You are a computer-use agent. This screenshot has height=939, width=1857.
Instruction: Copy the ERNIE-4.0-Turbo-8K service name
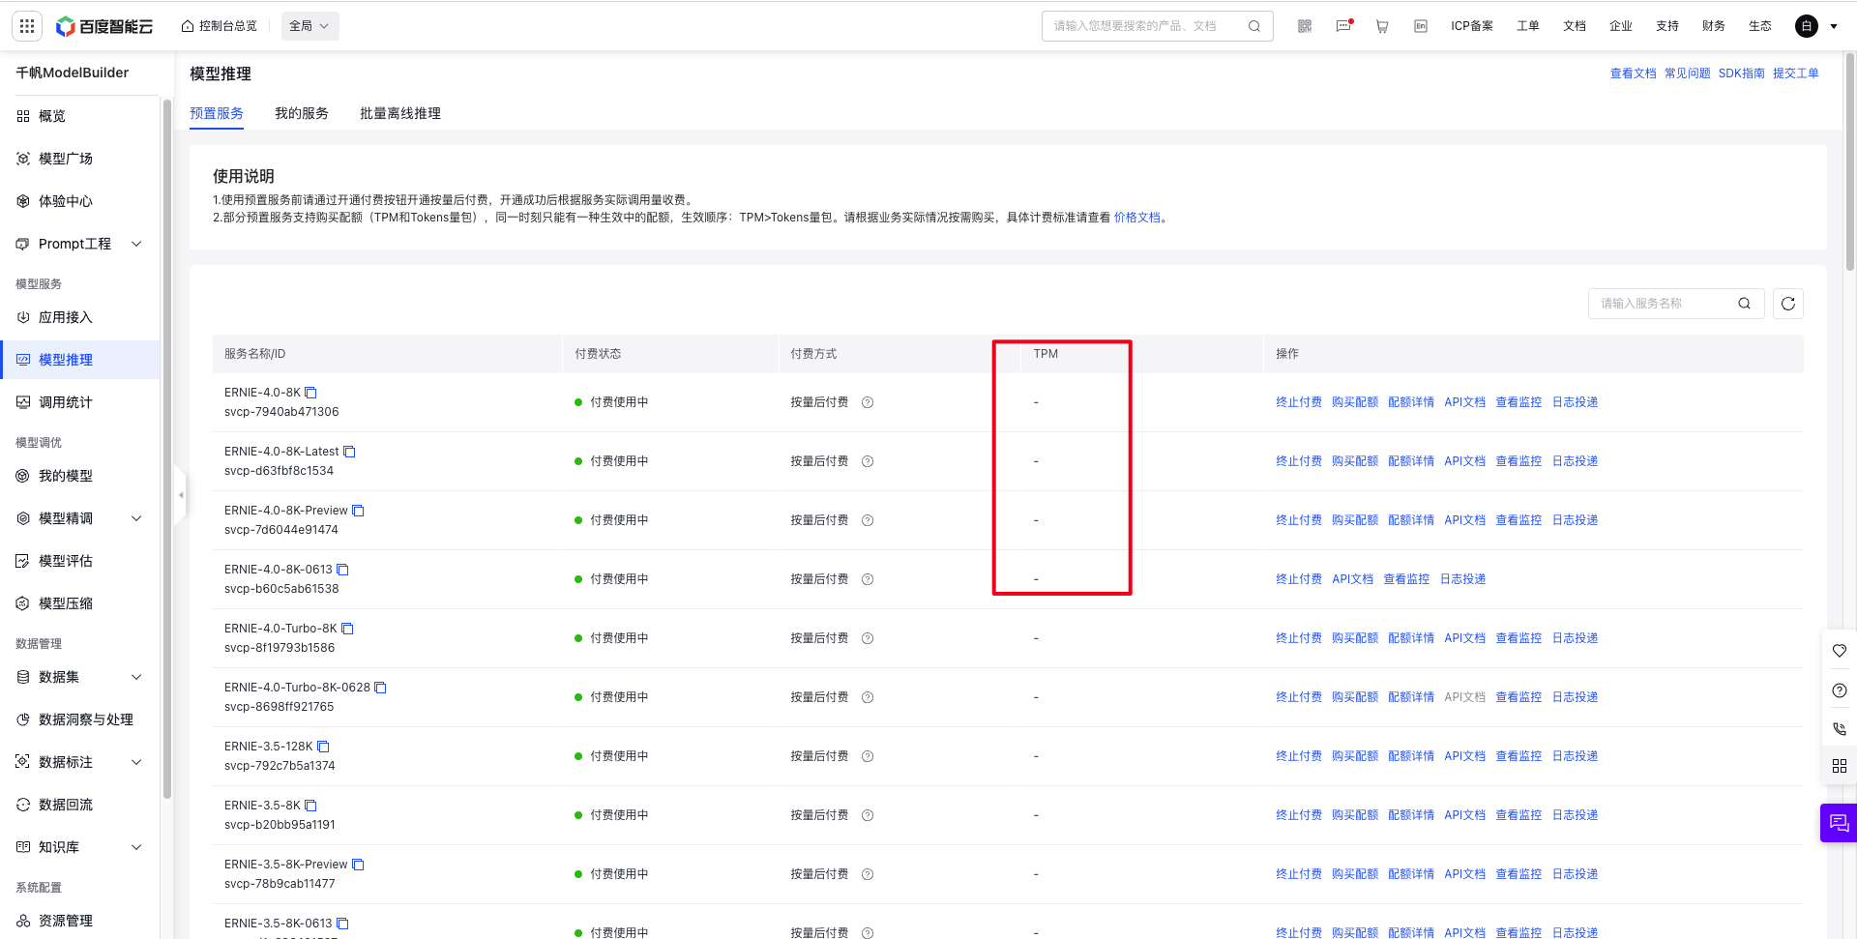pyautogui.click(x=347, y=629)
